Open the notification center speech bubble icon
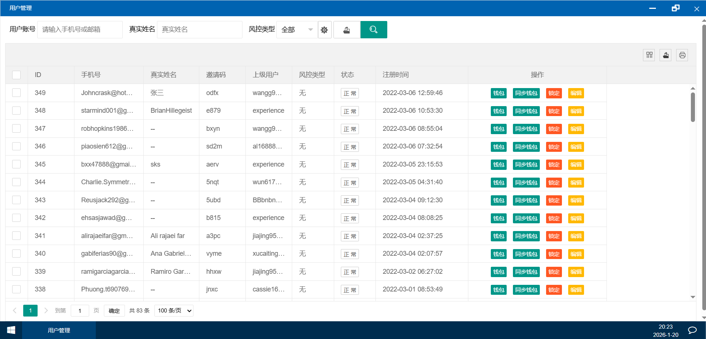This screenshot has width=706, height=339. pos(692,330)
